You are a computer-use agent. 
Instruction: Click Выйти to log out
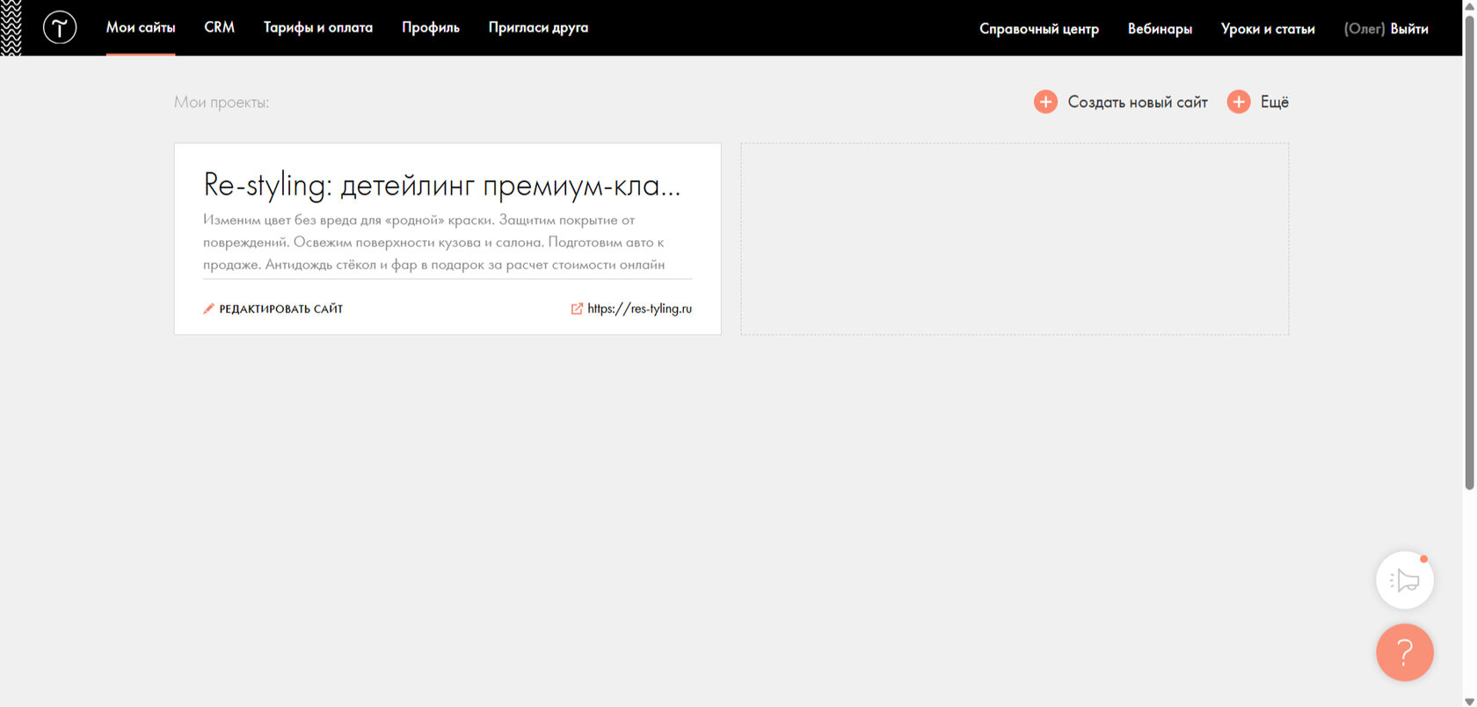(x=1409, y=29)
